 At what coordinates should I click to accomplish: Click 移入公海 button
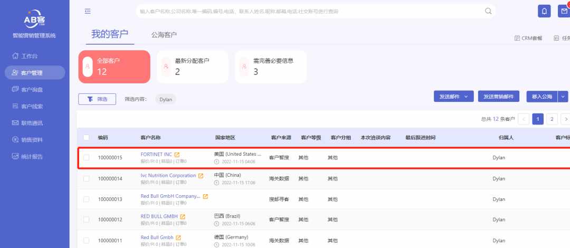point(542,97)
